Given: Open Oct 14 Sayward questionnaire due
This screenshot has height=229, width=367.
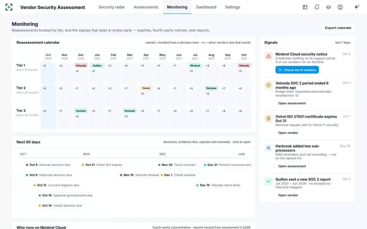Looking at the screenshot, I should (65, 195).
